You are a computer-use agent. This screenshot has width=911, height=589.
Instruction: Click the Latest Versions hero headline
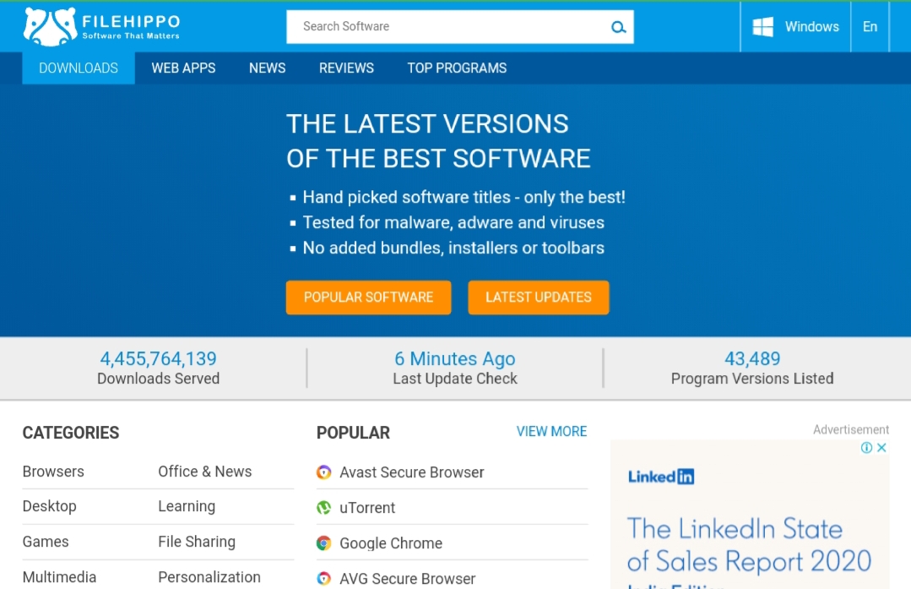439,141
